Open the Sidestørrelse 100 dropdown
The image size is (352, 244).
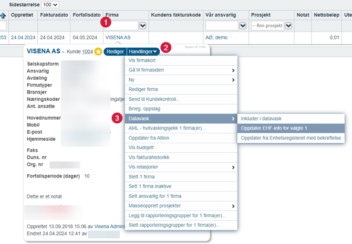pyautogui.click(x=51, y=5)
